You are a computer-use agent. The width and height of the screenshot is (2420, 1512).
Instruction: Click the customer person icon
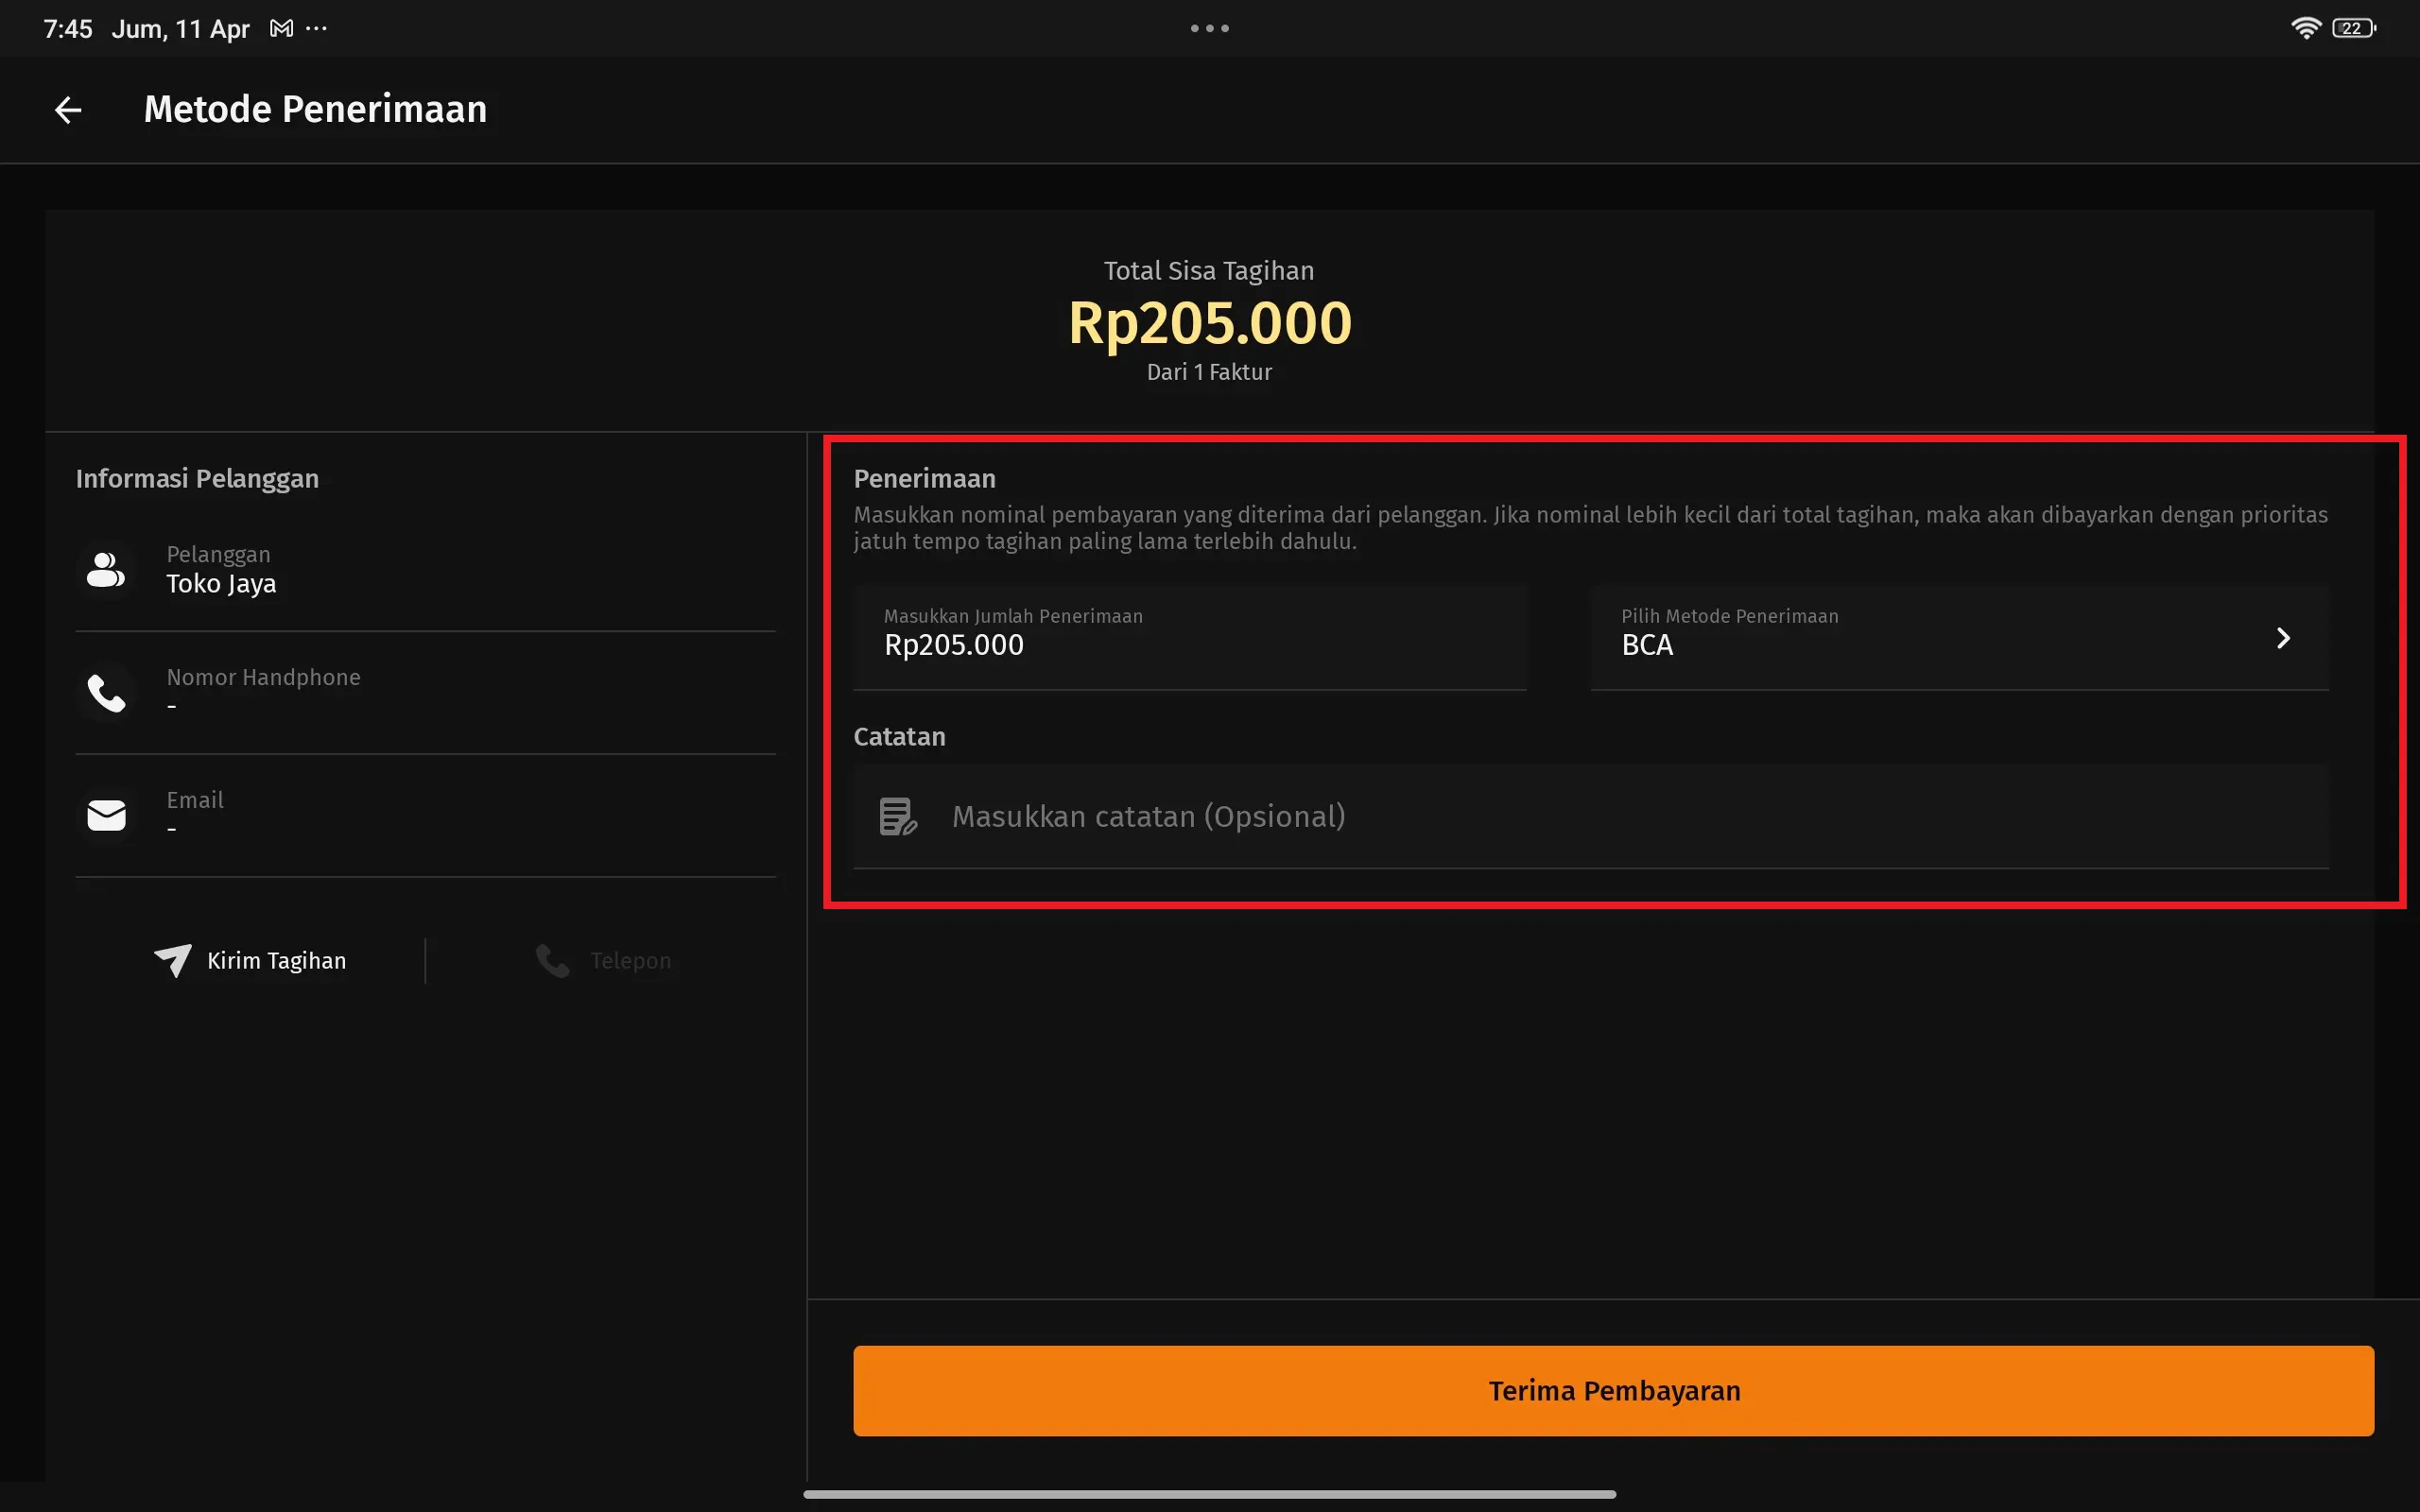point(106,570)
